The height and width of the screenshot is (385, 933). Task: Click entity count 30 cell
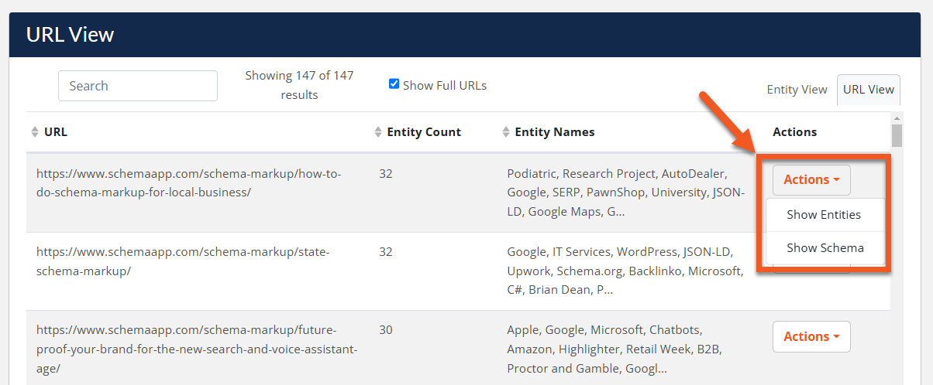coord(386,330)
